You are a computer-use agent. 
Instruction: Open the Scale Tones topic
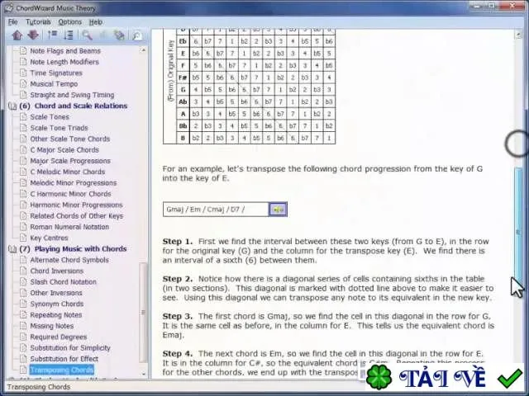pyautogui.click(x=50, y=117)
